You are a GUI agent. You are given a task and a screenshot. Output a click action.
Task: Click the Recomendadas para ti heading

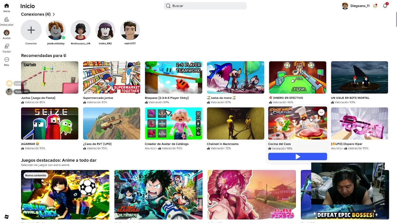[43, 55]
